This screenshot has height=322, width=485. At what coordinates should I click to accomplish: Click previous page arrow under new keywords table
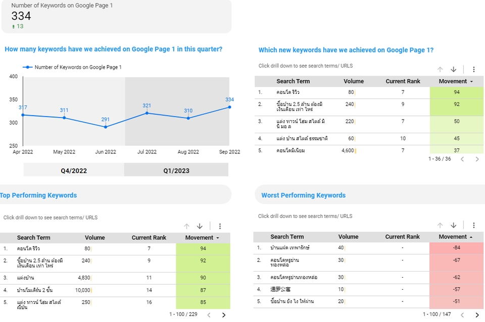point(463,158)
